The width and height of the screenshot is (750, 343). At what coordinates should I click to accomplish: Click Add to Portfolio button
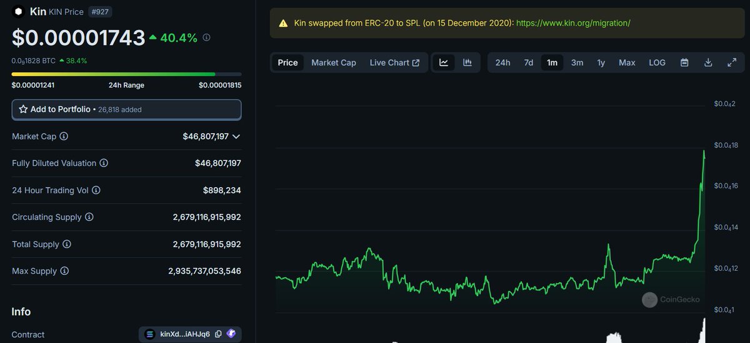[x=127, y=109]
